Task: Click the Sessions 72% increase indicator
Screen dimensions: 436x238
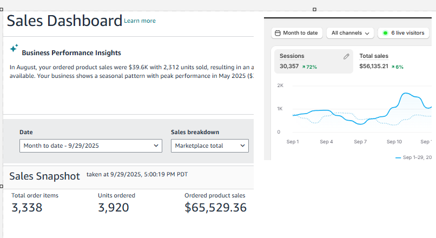Action: coord(309,67)
